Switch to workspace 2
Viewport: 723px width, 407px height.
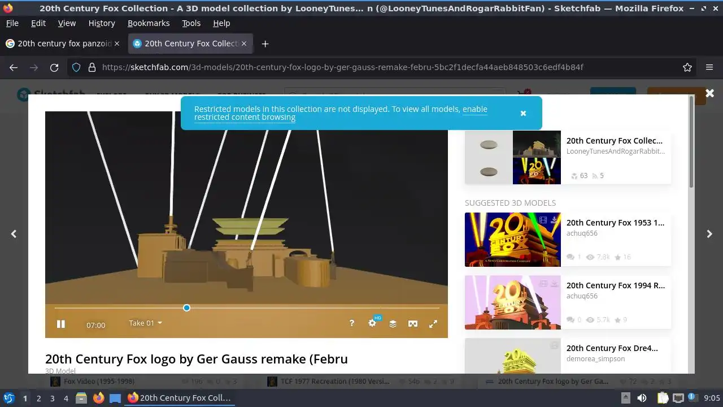(x=38, y=398)
